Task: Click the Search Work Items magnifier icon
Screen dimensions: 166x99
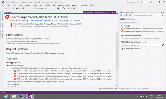Action: click(163, 15)
